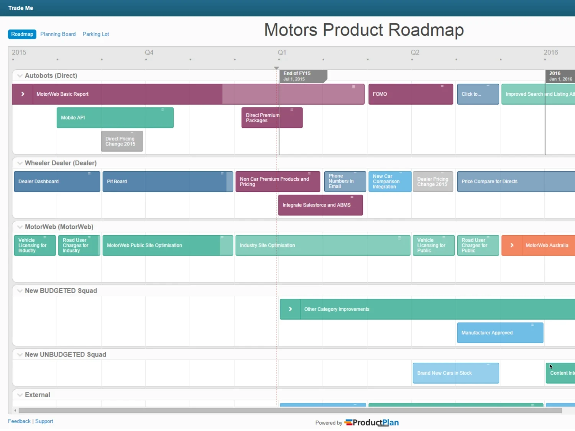Expand the Other Category Improvements container arrow
575x431 pixels.
click(290, 309)
